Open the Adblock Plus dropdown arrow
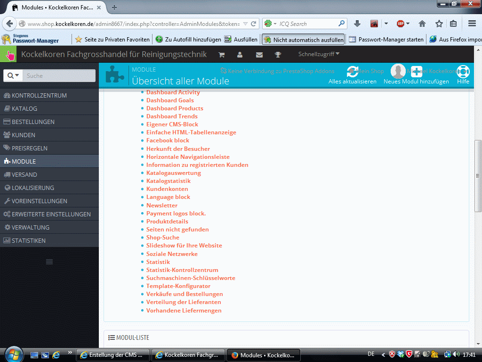Viewport: 482px width, 362px height. [408, 24]
